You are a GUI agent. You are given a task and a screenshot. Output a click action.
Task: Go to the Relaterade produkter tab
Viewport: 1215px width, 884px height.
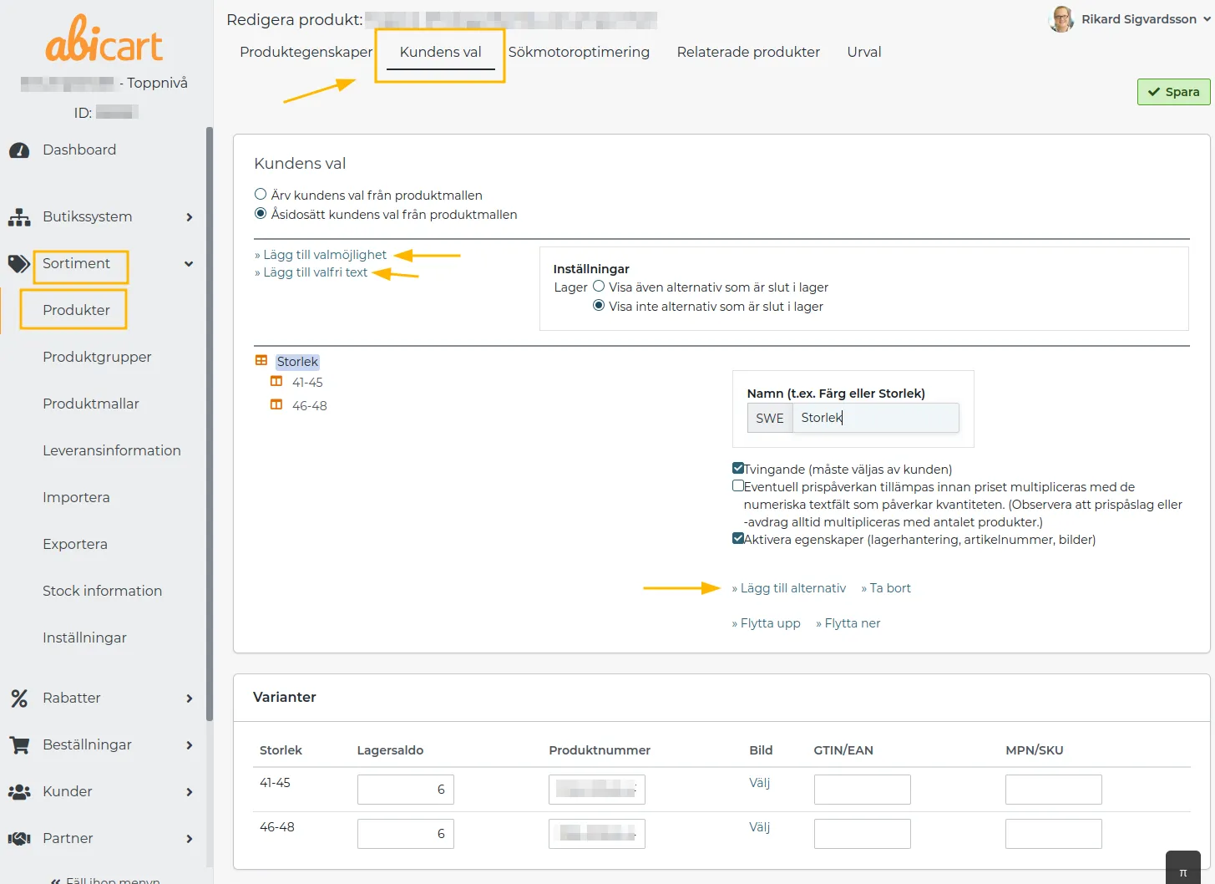tap(748, 52)
